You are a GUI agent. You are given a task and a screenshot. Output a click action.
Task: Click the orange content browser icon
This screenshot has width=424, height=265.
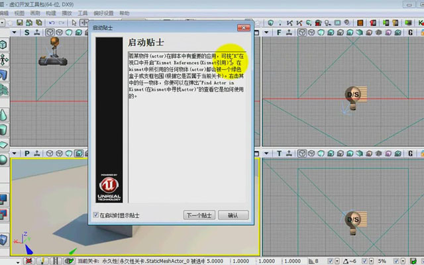(x=360, y=23)
